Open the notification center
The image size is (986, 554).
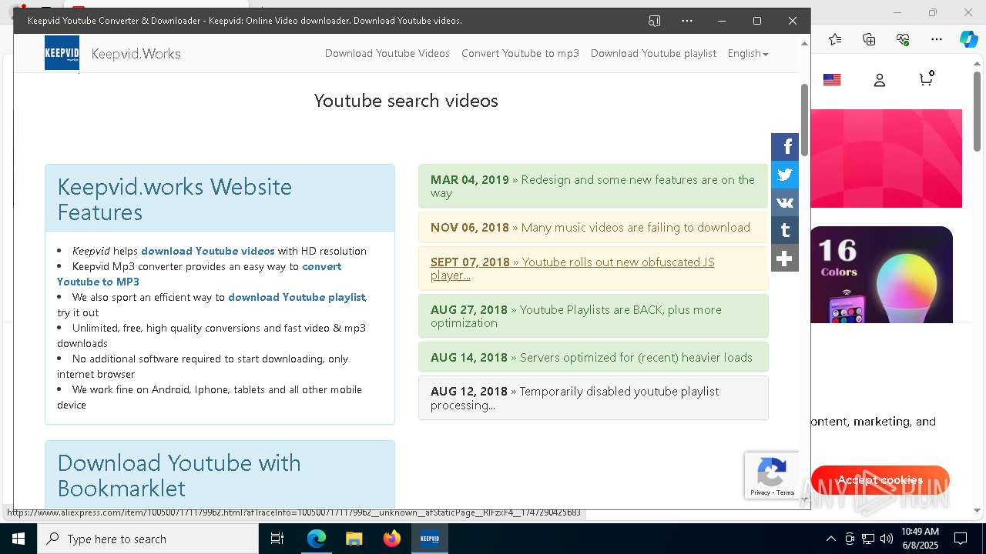coord(961,539)
